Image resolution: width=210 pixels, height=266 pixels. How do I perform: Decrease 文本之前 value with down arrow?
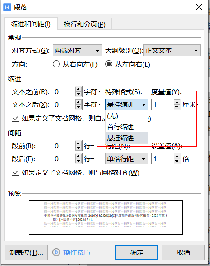(79, 94)
